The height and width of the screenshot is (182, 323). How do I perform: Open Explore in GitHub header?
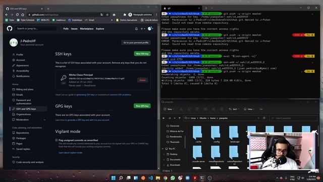(100, 29)
